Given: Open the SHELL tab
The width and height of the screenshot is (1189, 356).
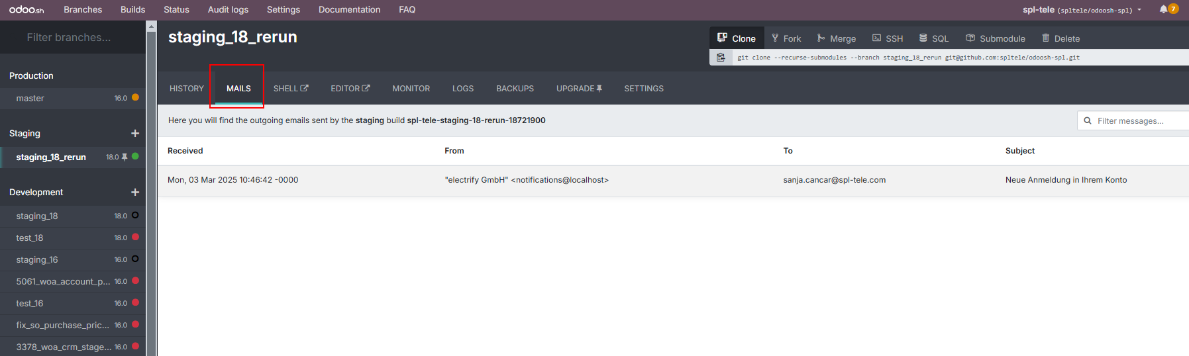Looking at the screenshot, I should (291, 88).
